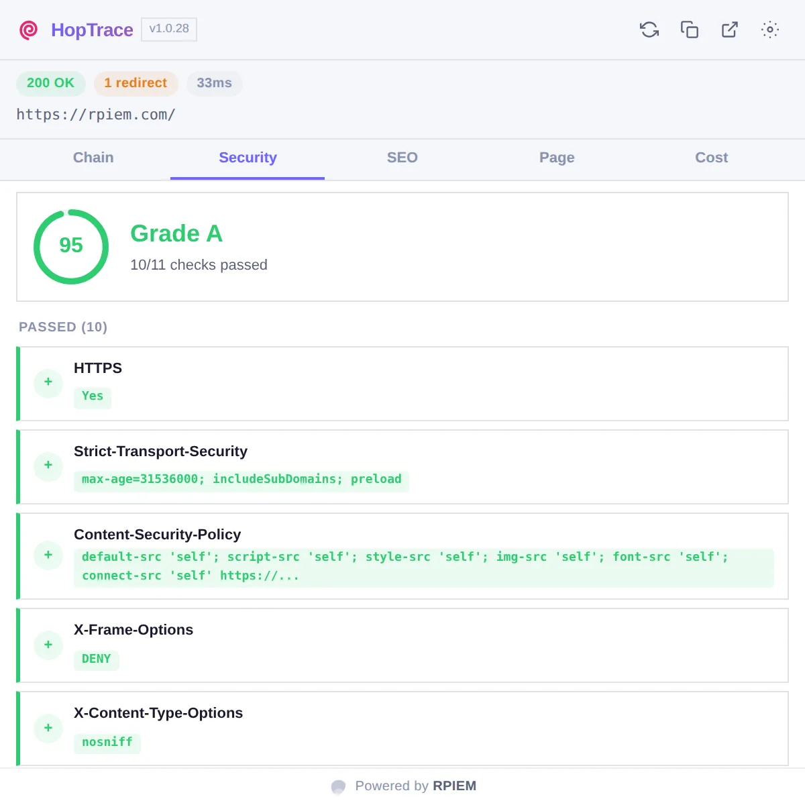Click the 10/11 checks passed text

(199, 265)
